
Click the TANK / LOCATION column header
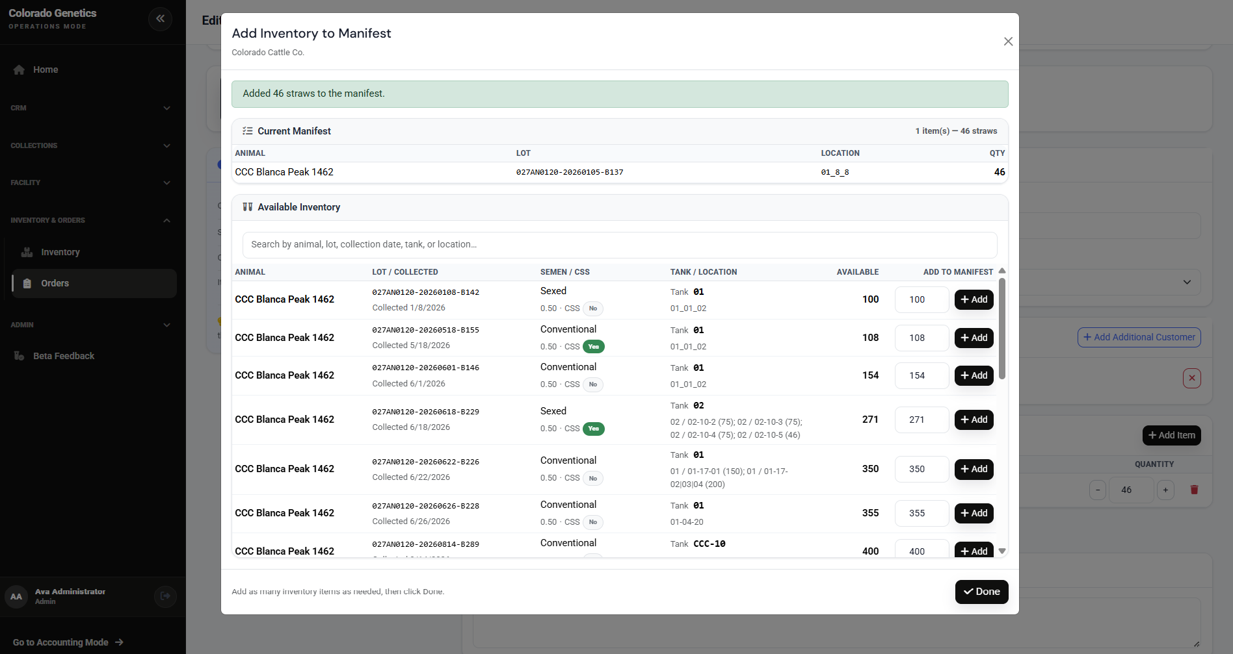(x=704, y=272)
